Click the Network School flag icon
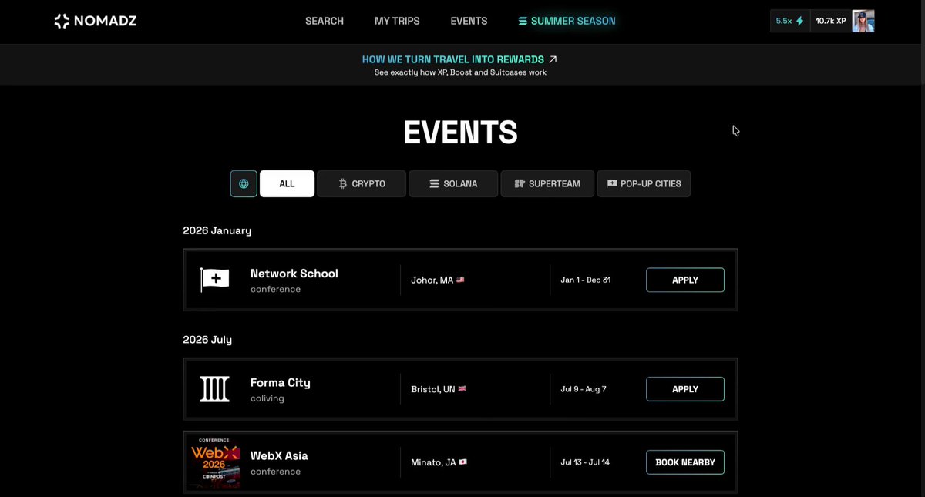This screenshot has height=497, width=925. point(215,280)
